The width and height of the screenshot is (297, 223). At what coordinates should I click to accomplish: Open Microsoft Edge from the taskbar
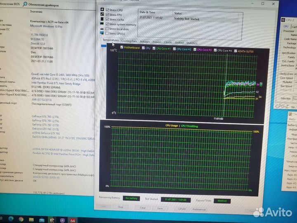point(11,219)
